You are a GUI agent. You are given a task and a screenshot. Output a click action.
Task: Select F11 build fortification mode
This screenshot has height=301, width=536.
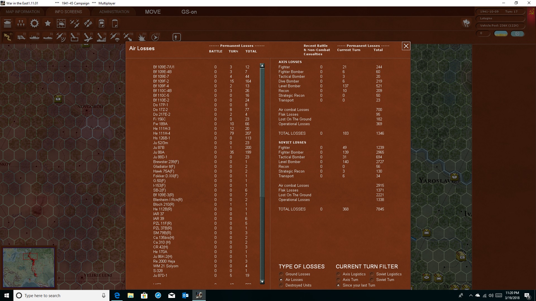(142, 37)
